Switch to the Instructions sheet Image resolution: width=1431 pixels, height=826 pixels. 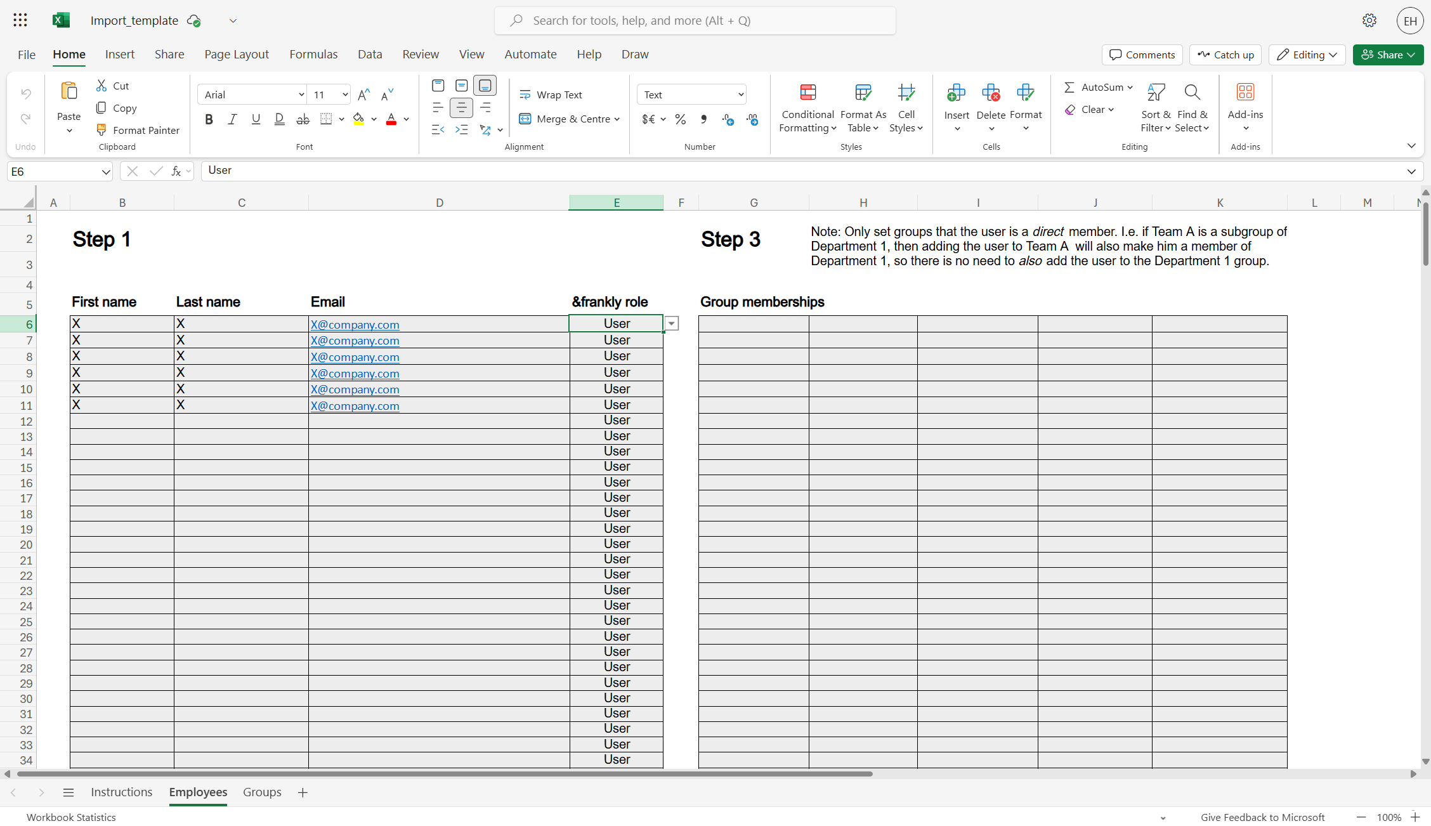(x=122, y=792)
